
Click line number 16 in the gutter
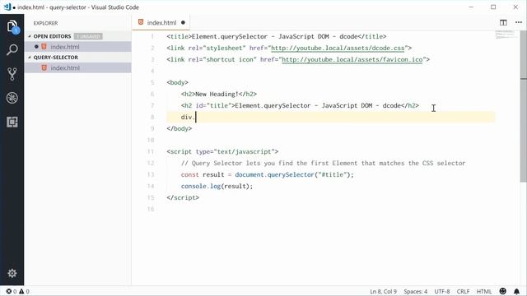click(x=151, y=209)
